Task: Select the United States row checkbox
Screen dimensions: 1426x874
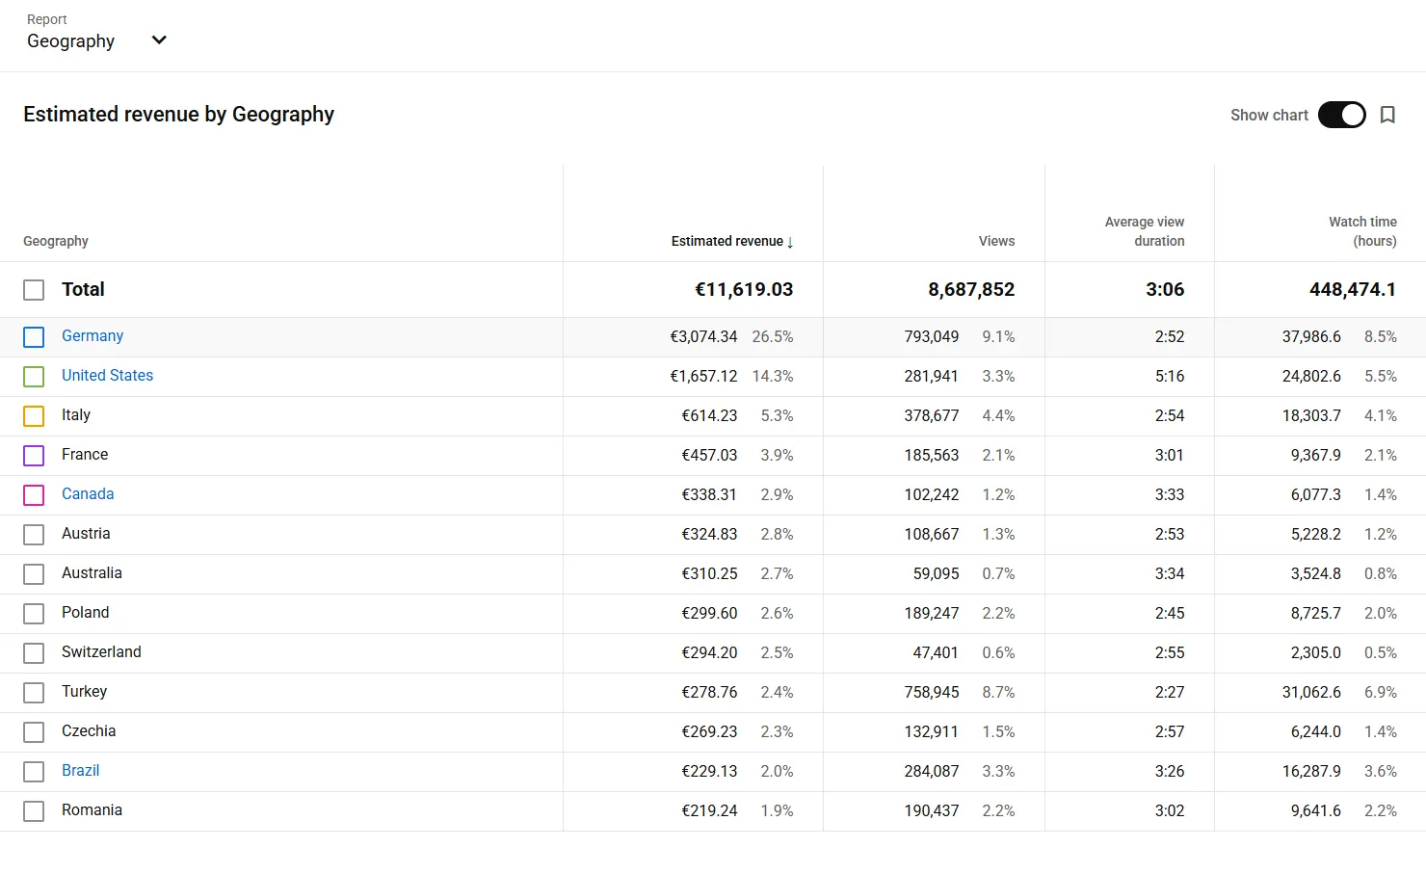Action: click(x=34, y=377)
